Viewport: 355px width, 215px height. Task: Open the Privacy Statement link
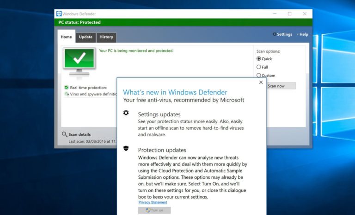pyautogui.click(x=153, y=202)
